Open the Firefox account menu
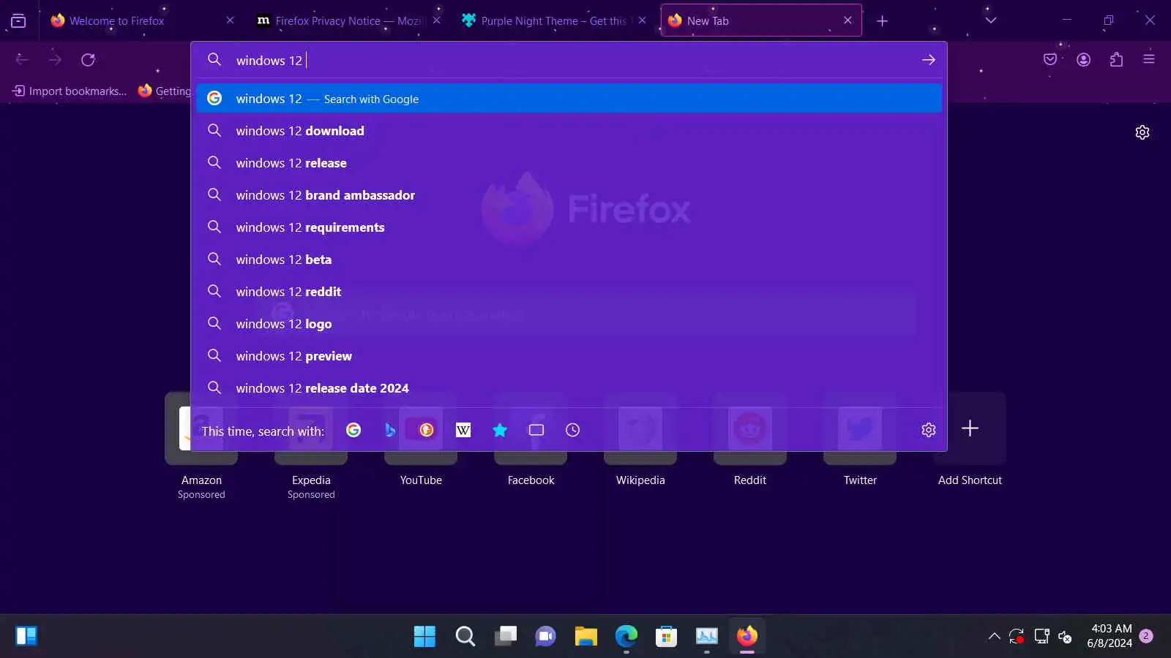1171x658 pixels. point(1083,60)
